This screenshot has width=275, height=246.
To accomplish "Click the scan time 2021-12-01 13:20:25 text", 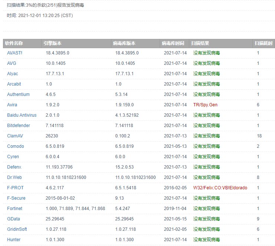I will [40, 16].
